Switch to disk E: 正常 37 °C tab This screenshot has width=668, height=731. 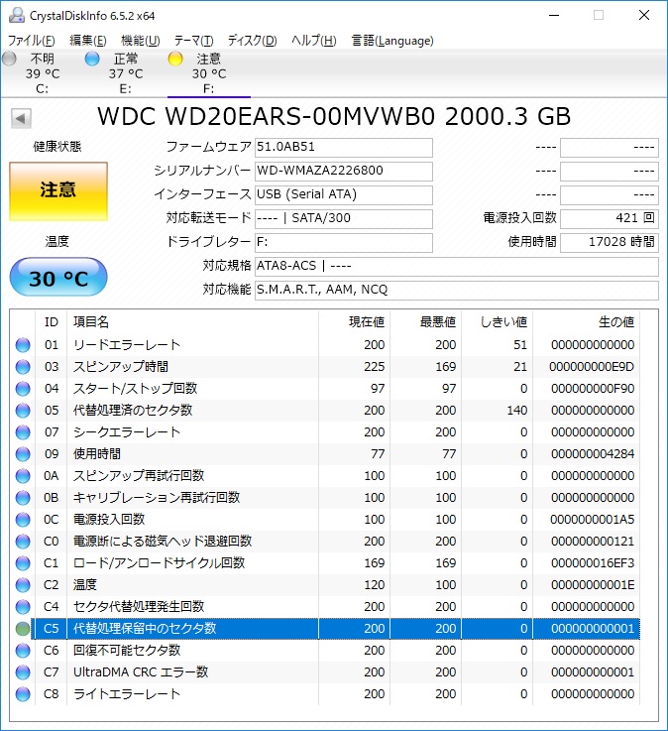coord(125,73)
